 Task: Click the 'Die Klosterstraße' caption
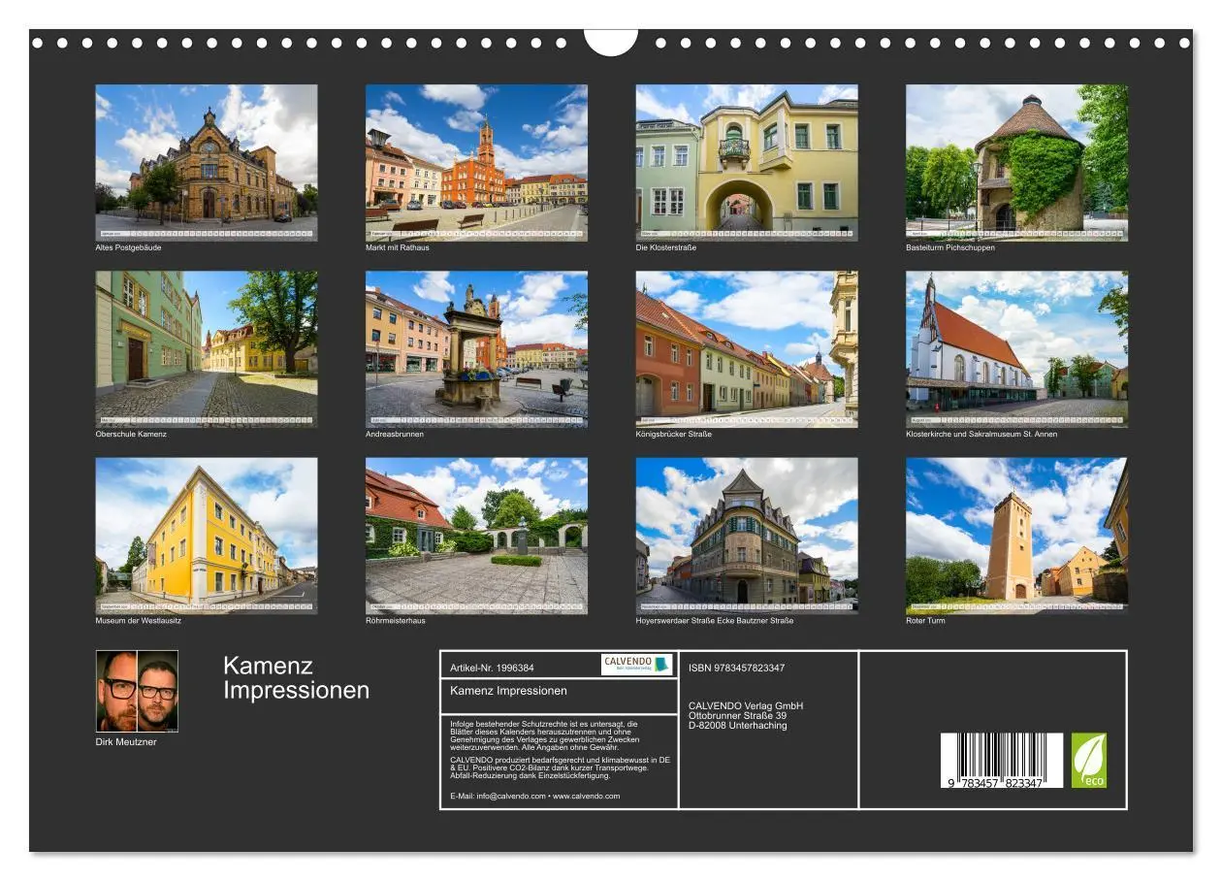pos(666,247)
